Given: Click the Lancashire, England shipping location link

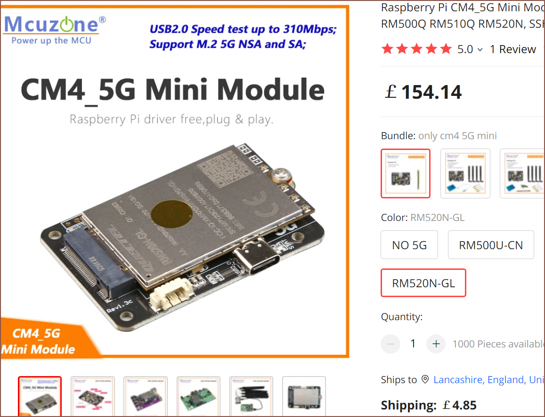Looking at the screenshot, I should point(488,379).
